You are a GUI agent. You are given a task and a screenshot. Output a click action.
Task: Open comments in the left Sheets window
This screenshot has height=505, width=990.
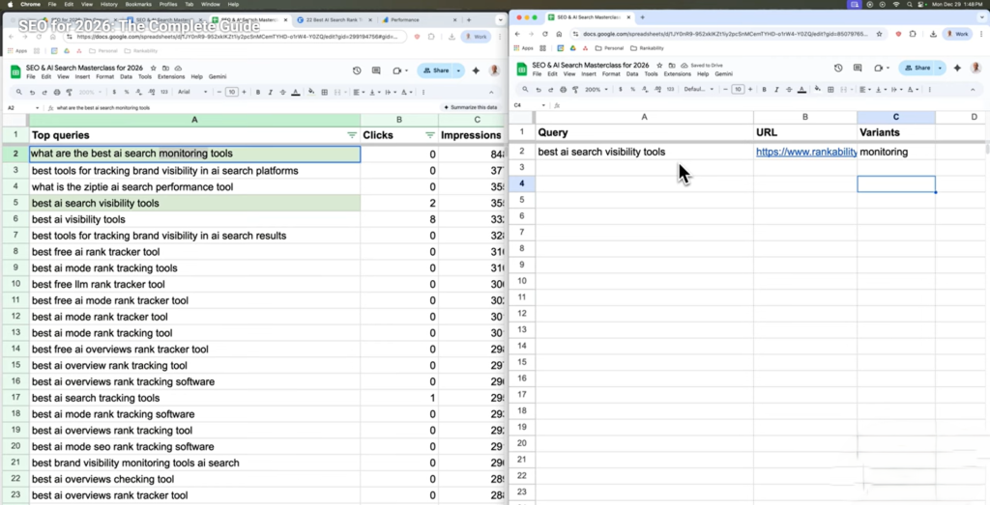pos(377,70)
